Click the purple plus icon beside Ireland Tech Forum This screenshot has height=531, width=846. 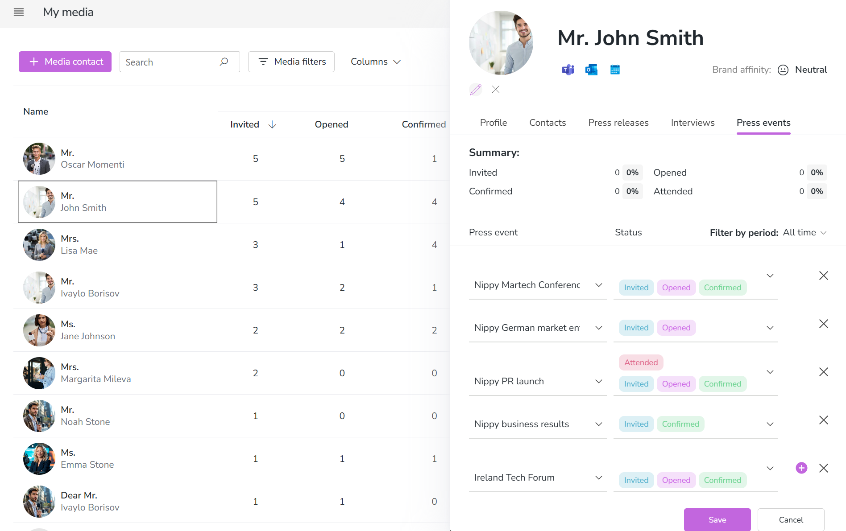(801, 468)
